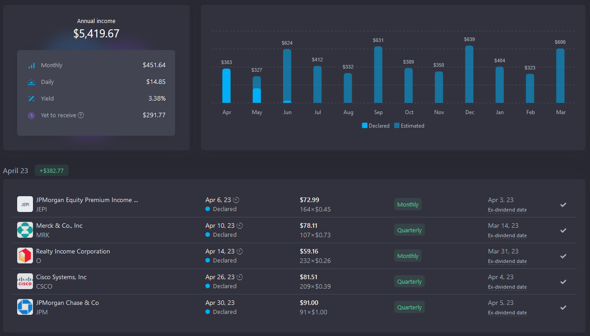Toggle the Declared legend under the chart
The width and height of the screenshot is (590, 336).
(375, 125)
